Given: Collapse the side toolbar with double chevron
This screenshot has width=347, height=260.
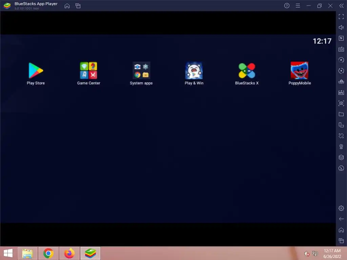Looking at the screenshot, I should 342,6.
